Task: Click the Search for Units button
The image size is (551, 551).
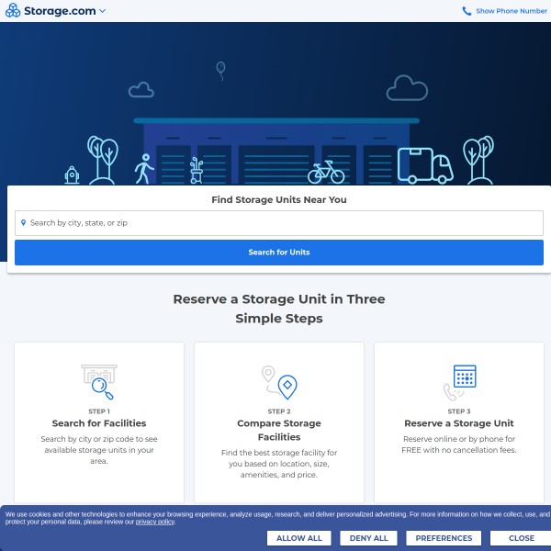Action: (x=279, y=253)
